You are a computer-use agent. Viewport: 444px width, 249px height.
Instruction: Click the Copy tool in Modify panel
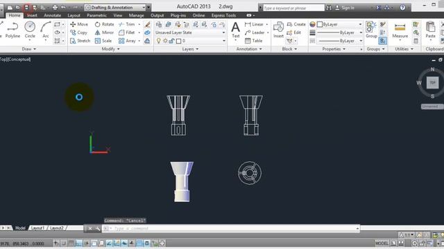click(78, 33)
